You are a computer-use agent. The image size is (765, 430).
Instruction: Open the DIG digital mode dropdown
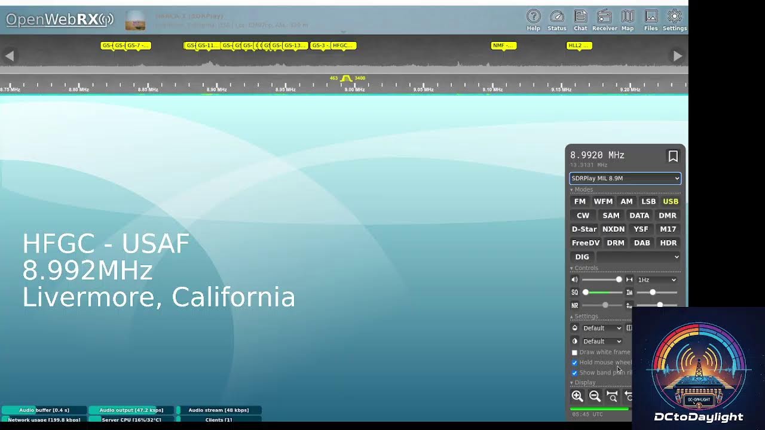point(638,257)
